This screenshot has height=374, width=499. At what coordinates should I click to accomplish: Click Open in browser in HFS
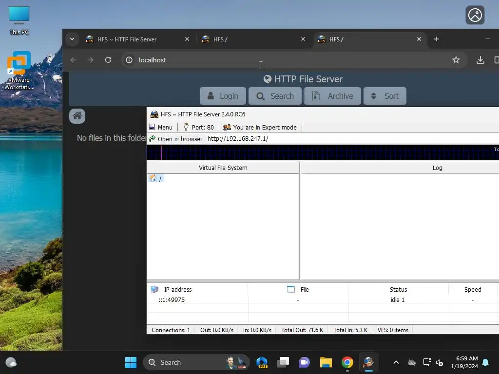[176, 139]
